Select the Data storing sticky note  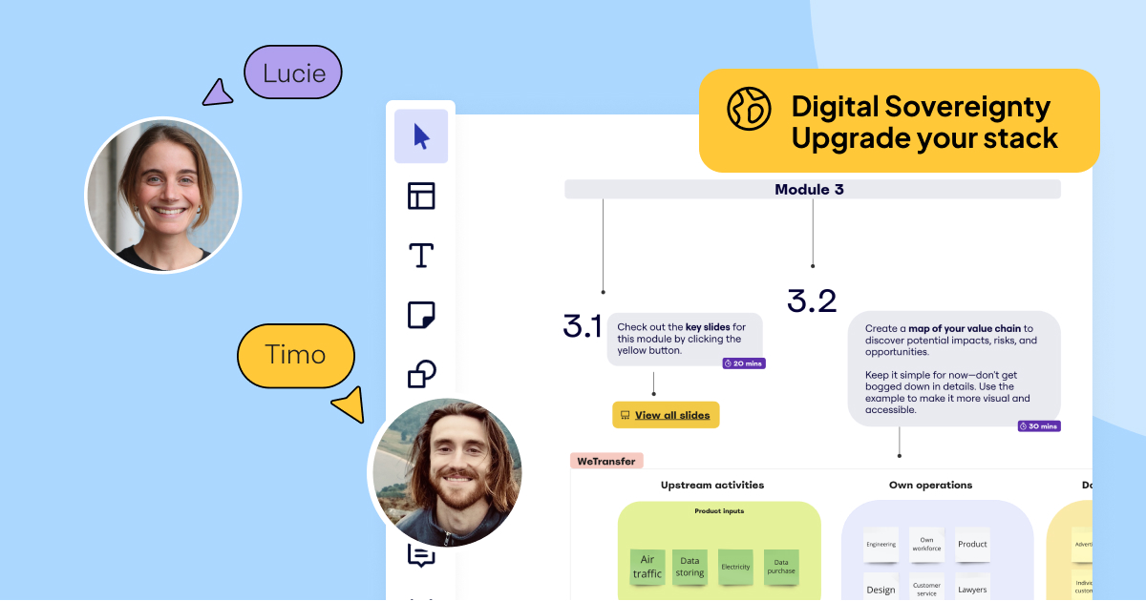click(x=690, y=568)
